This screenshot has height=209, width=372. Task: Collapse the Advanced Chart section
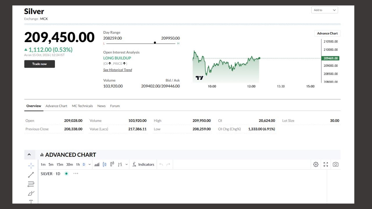pyautogui.click(x=29, y=155)
